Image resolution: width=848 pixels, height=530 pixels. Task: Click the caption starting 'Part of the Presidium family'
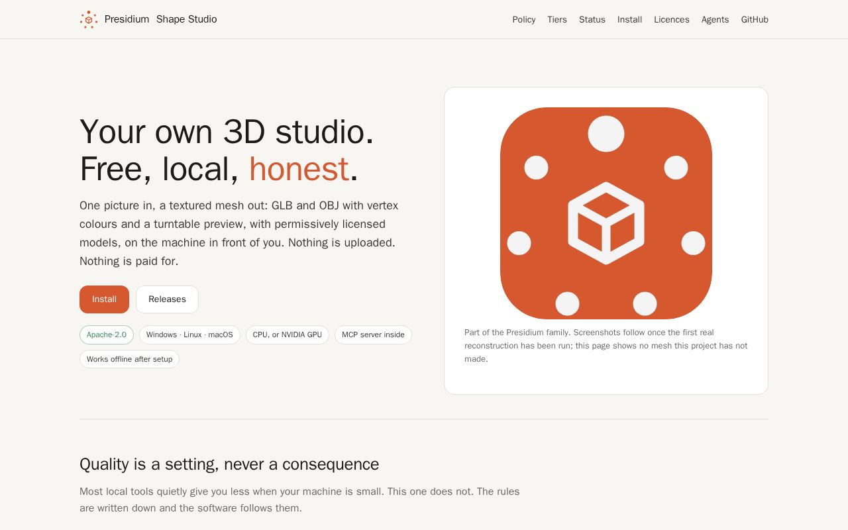606,346
